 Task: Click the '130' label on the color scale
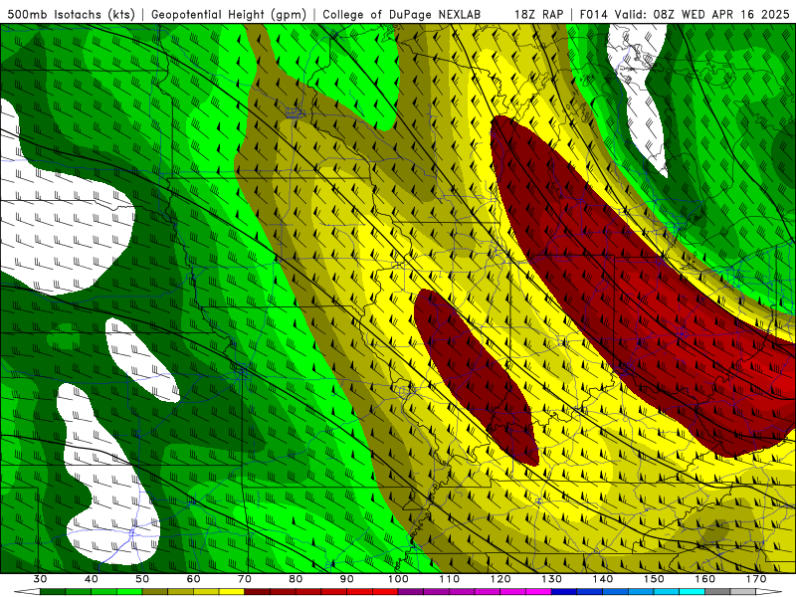point(551,579)
